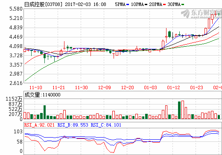Click the 12-09 date label

click(x=105, y=87)
